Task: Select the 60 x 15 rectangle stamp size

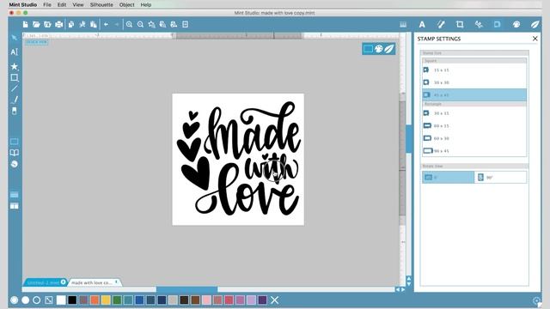Action: [474, 126]
